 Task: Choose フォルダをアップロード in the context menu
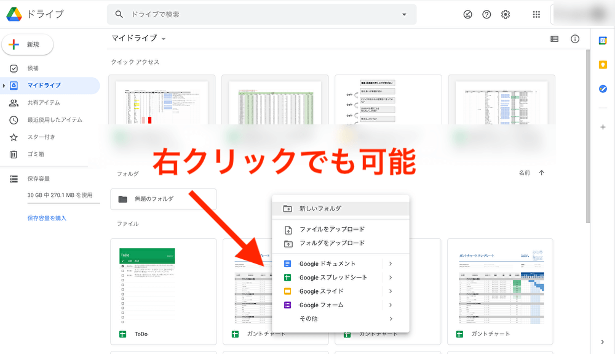[x=341, y=243]
